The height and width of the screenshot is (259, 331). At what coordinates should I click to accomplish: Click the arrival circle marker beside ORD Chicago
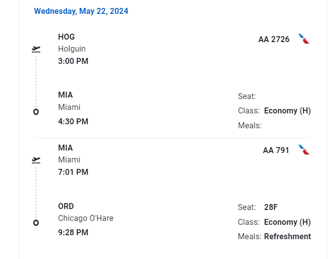(36, 222)
